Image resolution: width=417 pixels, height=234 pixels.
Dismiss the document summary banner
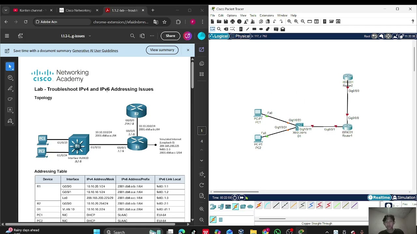[x=188, y=50]
